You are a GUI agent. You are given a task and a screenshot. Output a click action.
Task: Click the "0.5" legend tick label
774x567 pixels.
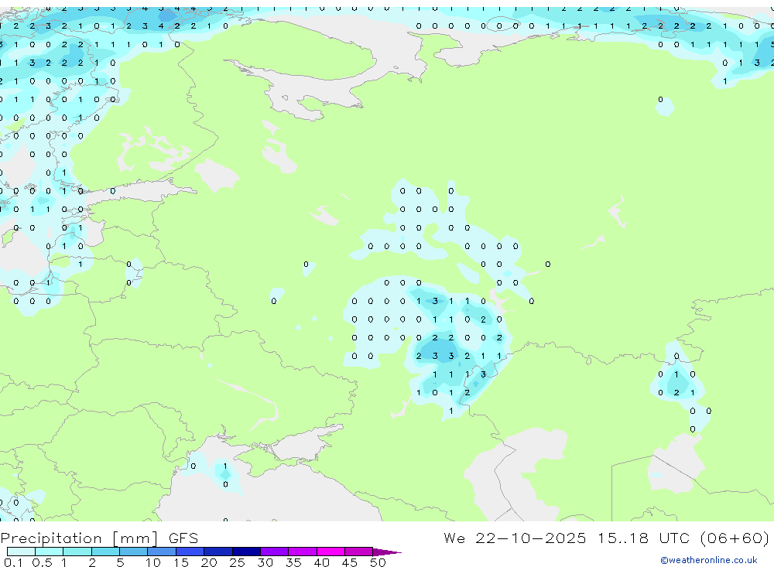(x=42, y=562)
